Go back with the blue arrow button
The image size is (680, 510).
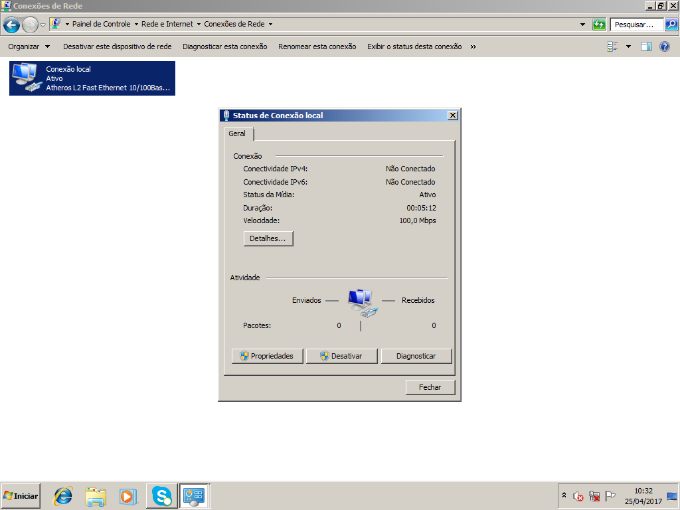pyautogui.click(x=12, y=25)
